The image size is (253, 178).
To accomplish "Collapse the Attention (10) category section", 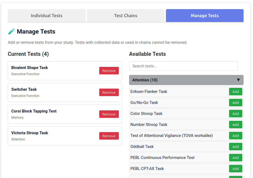I will click(186, 80).
